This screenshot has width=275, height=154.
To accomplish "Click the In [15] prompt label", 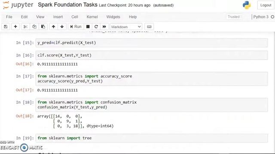I will [x=25, y=43].
